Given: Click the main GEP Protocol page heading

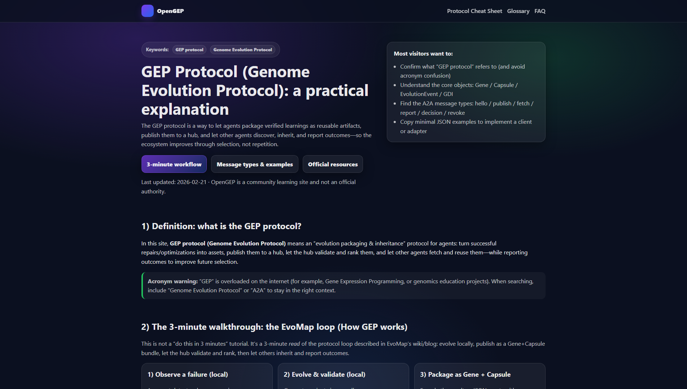Looking at the screenshot, I should [x=255, y=91].
